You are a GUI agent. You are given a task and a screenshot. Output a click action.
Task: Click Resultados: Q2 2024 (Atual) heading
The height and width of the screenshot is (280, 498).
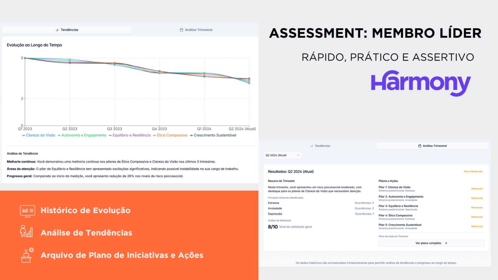coord(291,171)
